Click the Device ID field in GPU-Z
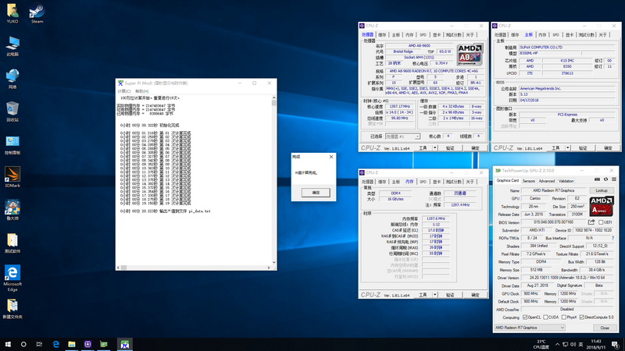 pos(593,230)
